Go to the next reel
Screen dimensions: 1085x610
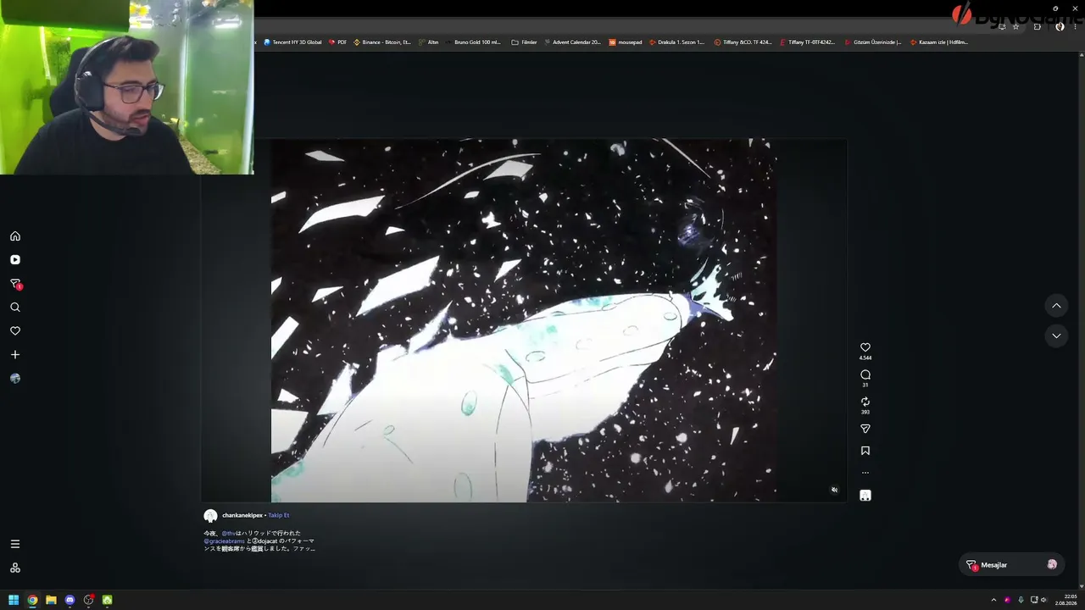pyautogui.click(x=1056, y=335)
